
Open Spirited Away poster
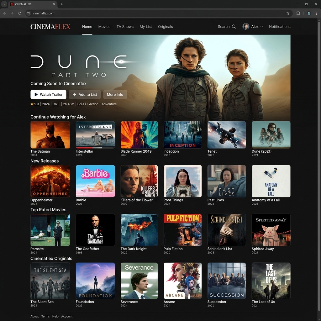coord(271,230)
